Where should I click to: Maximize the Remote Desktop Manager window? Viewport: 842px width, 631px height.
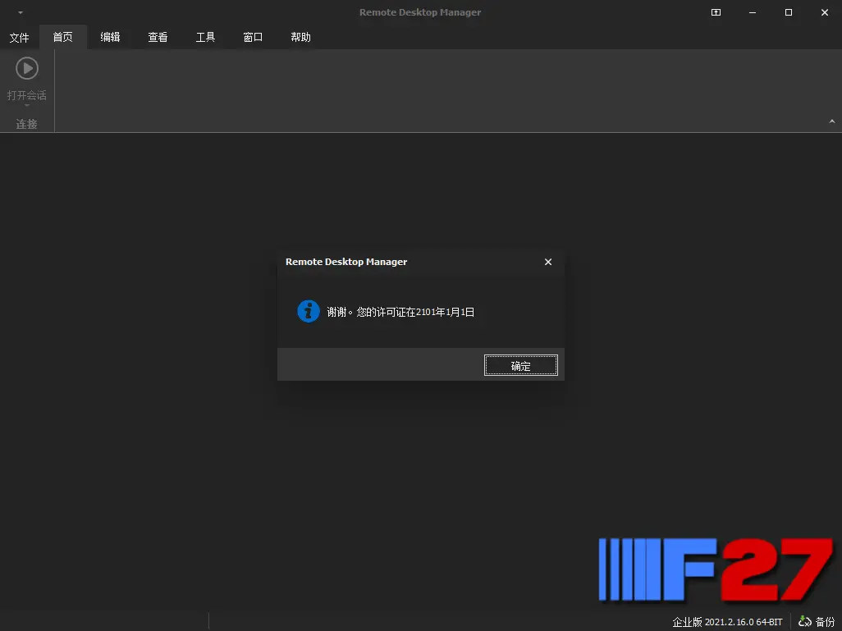click(789, 12)
